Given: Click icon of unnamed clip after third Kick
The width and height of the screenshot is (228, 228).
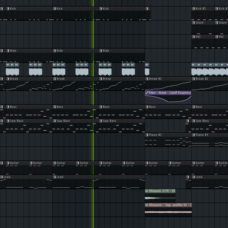Looking at the screenshot, I should point(147,8).
